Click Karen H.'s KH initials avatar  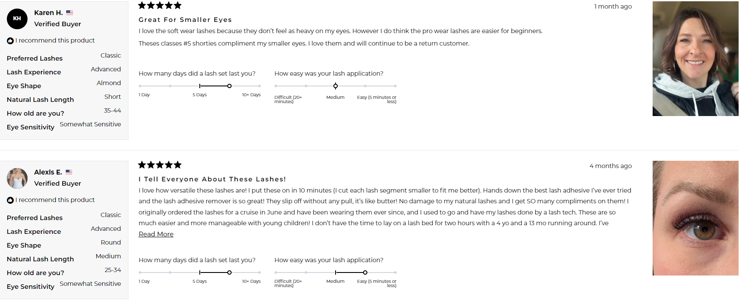(x=17, y=19)
